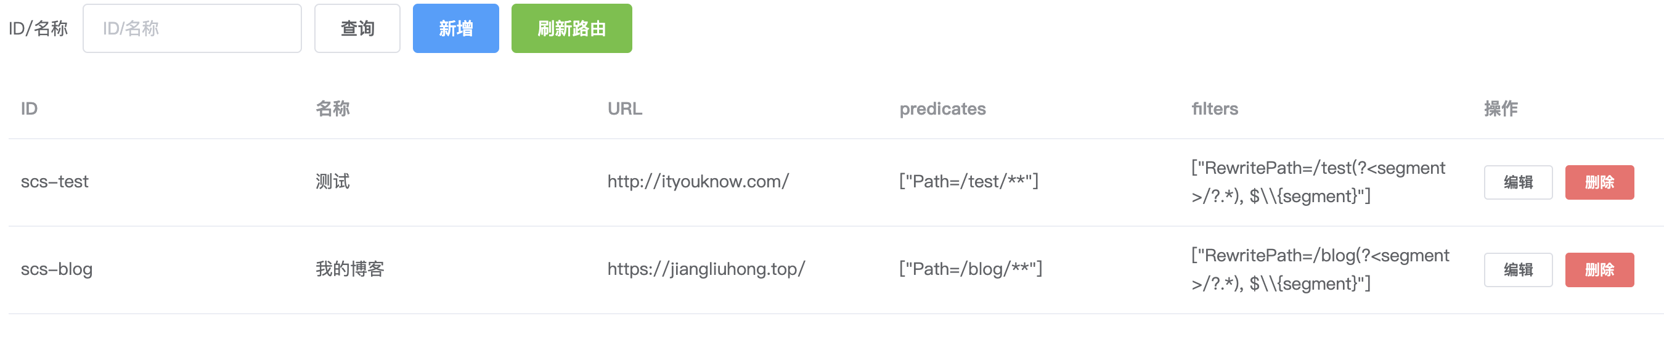Edit the scs-test route
This screenshot has width=1664, height=355.
1517,182
